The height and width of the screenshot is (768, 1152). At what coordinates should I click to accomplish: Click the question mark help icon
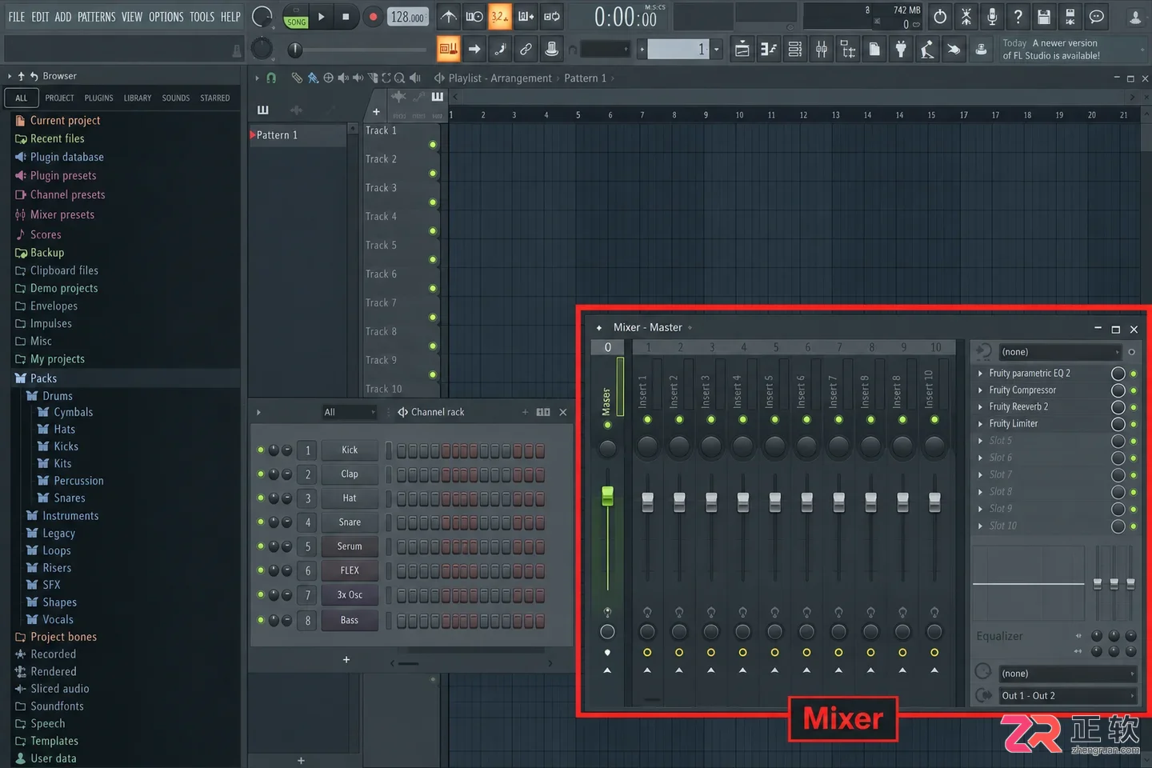click(x=1018, y=16)
